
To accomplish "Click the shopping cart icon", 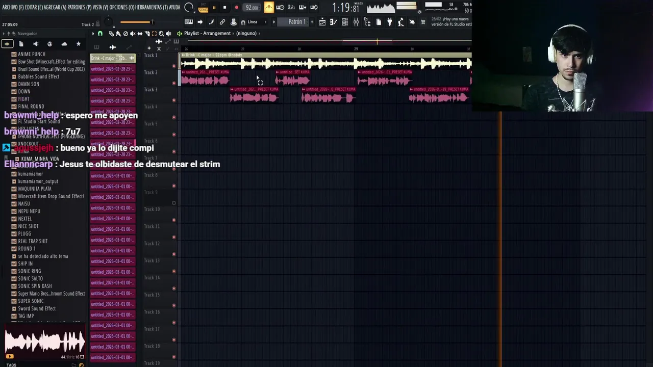I will click(423, 22).
